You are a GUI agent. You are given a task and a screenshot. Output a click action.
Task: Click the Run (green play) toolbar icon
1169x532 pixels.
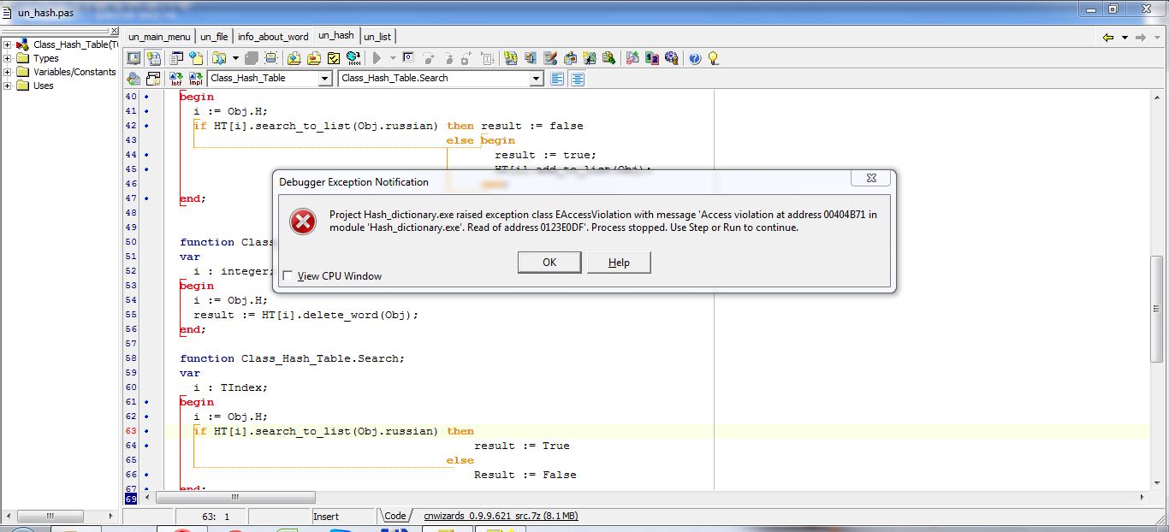[x=376, y=58]
